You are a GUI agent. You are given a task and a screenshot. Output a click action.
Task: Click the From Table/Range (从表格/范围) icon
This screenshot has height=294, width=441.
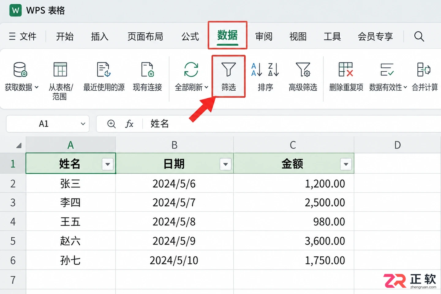coord(60,70)
